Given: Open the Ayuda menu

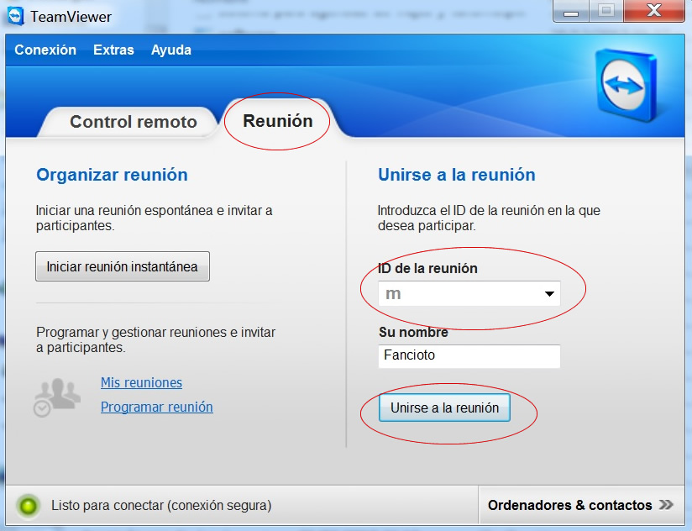Looking at the screenshot, I should tap(171, 50).
